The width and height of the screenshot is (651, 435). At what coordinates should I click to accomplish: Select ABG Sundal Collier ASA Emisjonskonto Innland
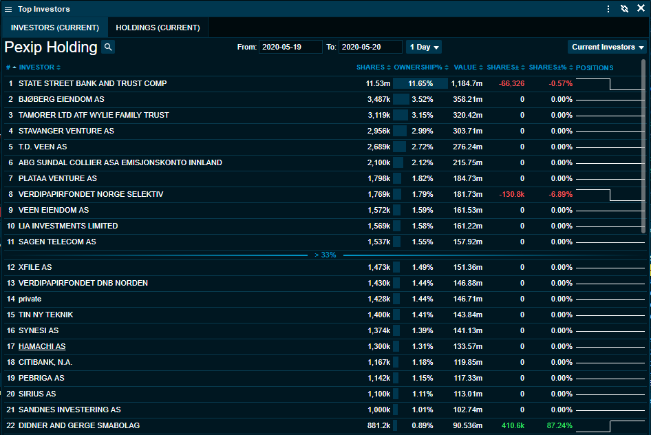[120, 162]
